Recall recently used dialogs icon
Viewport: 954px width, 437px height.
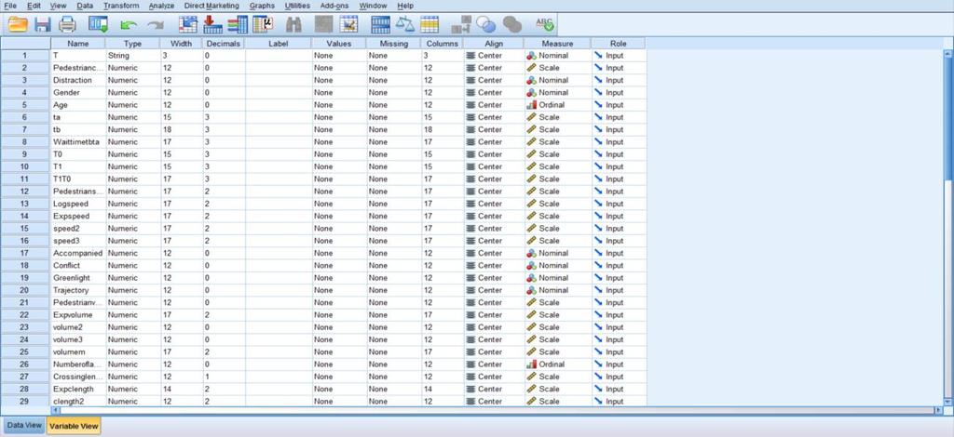[x=98, y=24]
